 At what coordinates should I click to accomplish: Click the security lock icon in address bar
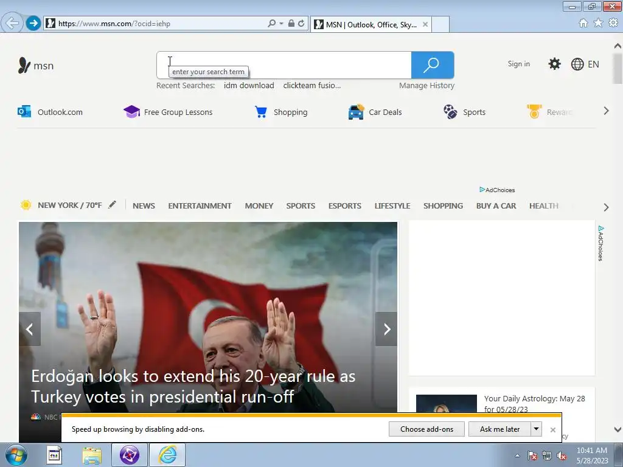pyautogui.click(x=291, y=24)
